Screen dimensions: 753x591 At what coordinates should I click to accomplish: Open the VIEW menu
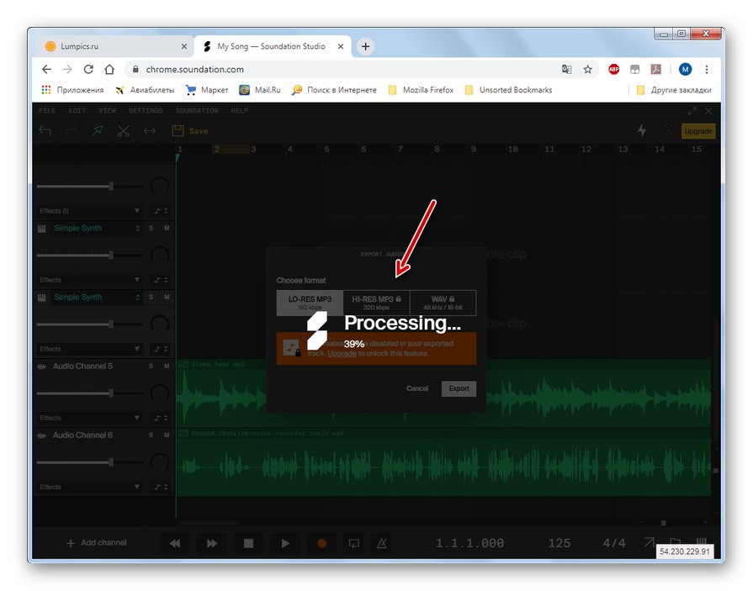pos(107,111)
